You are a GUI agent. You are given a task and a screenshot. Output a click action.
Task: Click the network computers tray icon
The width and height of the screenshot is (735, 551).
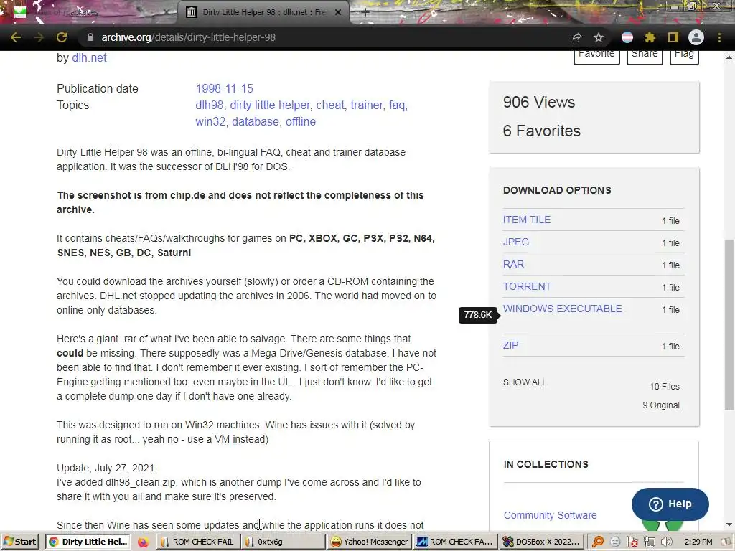[x=649, y=542]
